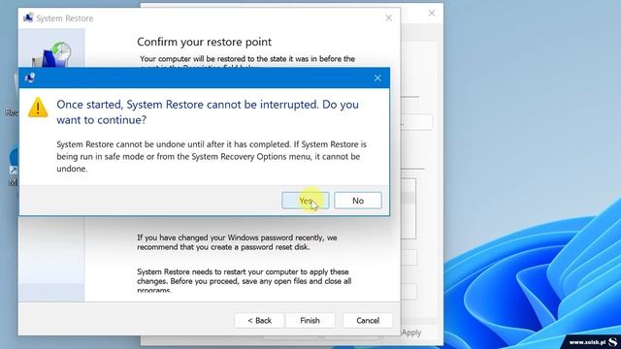621x349 pixels.
Task: Click the password reset disk recommendation text
Action: pyautogui.click(x=237, y=242)
